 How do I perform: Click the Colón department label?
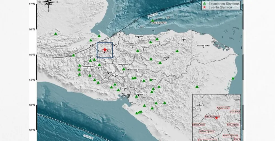[x=183, y=40]
